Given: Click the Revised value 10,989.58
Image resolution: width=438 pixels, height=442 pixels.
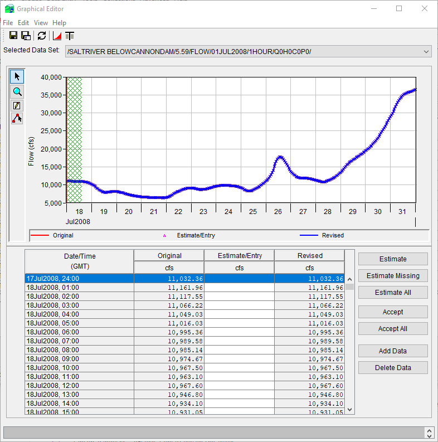Looking at the screenshot, I should point(309,341).
